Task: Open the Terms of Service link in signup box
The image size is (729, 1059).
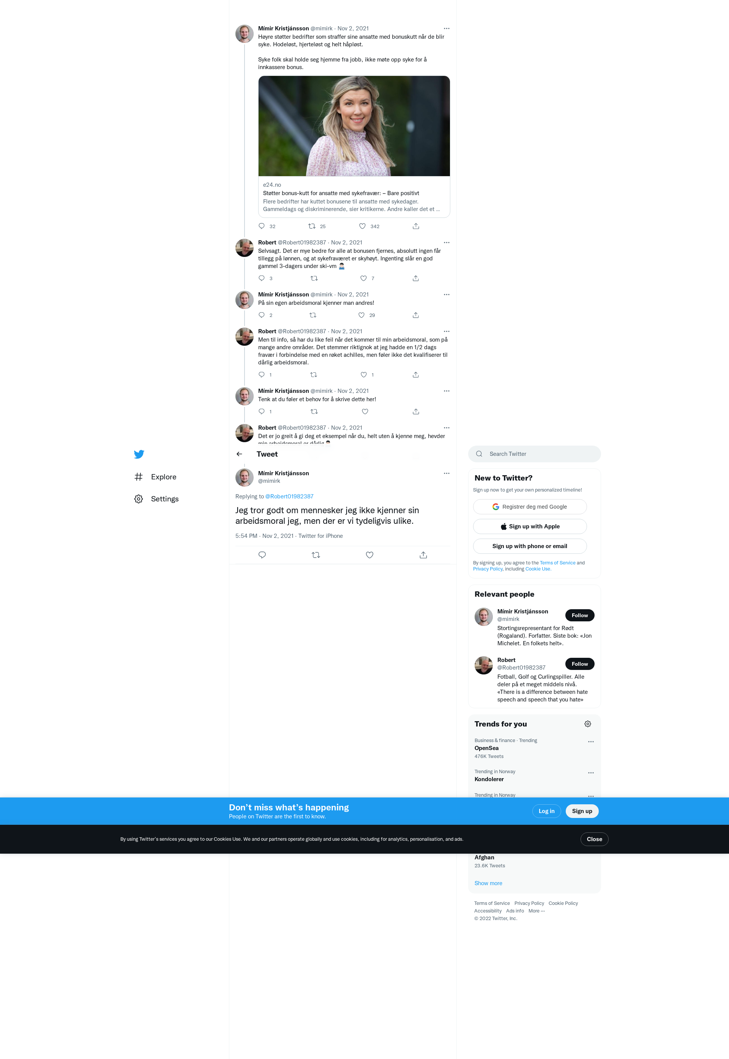Action: point(557,563)
